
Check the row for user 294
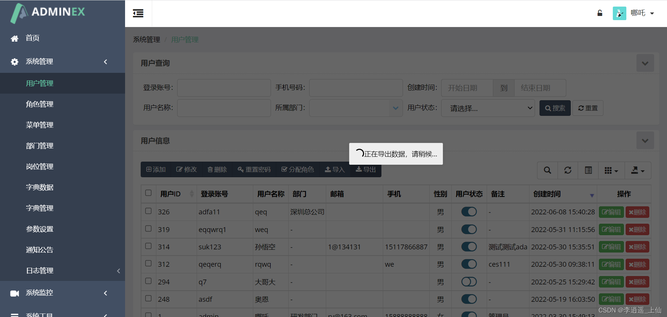pyautogui.click(x=148, y=281)
